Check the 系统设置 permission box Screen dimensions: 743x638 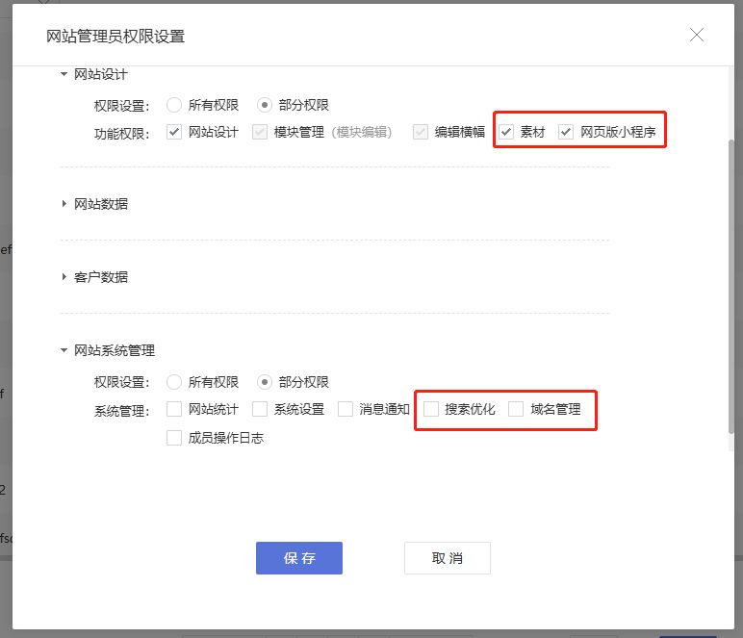[x=260, y=409]
